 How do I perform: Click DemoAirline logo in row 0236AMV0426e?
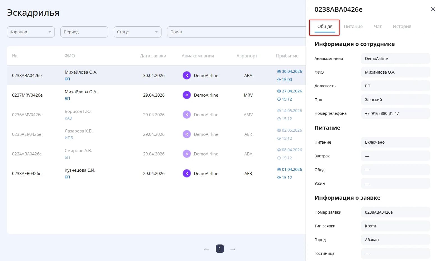[187, 115]
